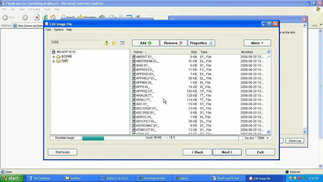This screenshot has height=182, width=323.
Task: Click Internet Explorer Home icon
Action: click(x=53, y=17)
